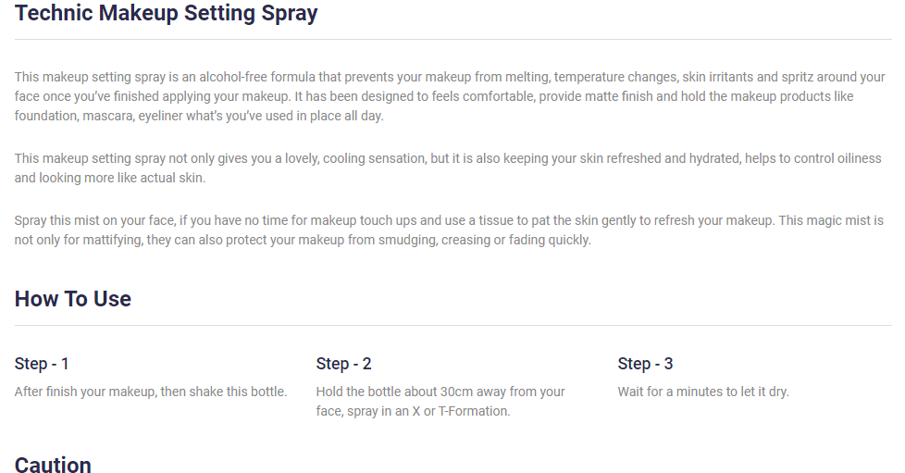Click the paragraph about cooling sensation
The width and height of the screenshot is (905, 473).
(x=448, y=168)
